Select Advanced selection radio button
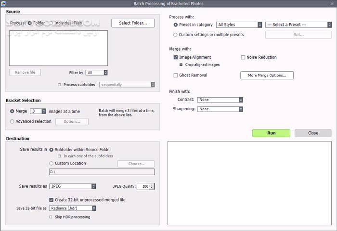The width and height of the screenshot is (337, 231). (12, 122)
